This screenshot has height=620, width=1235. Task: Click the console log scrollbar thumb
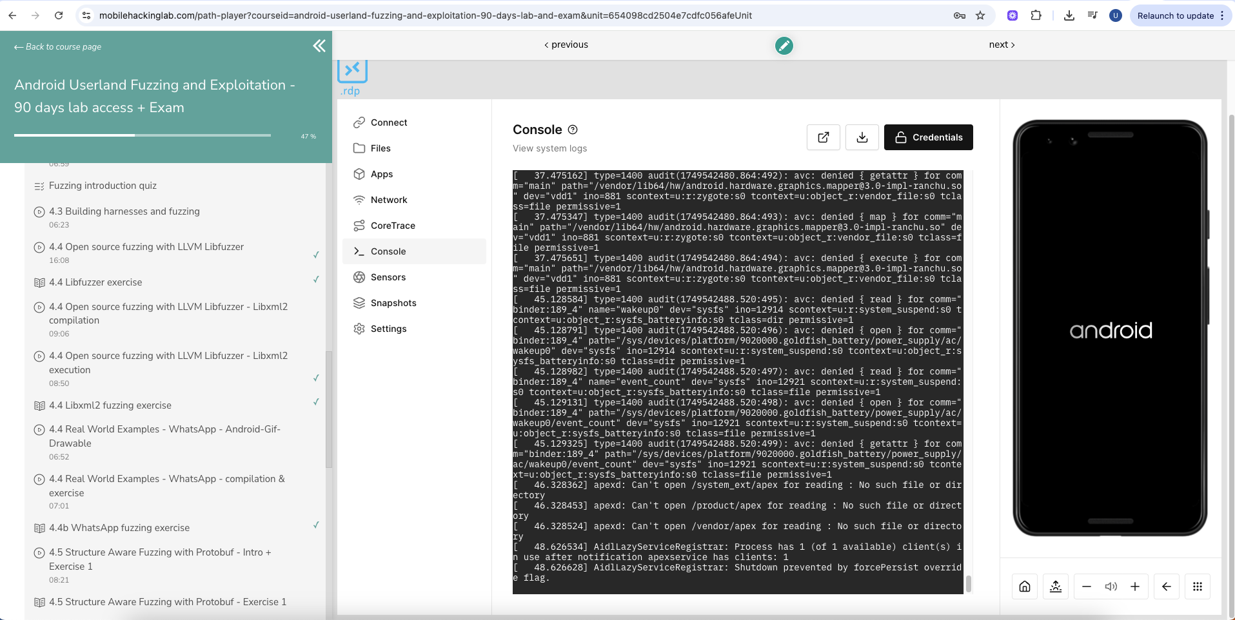point(968,583)
